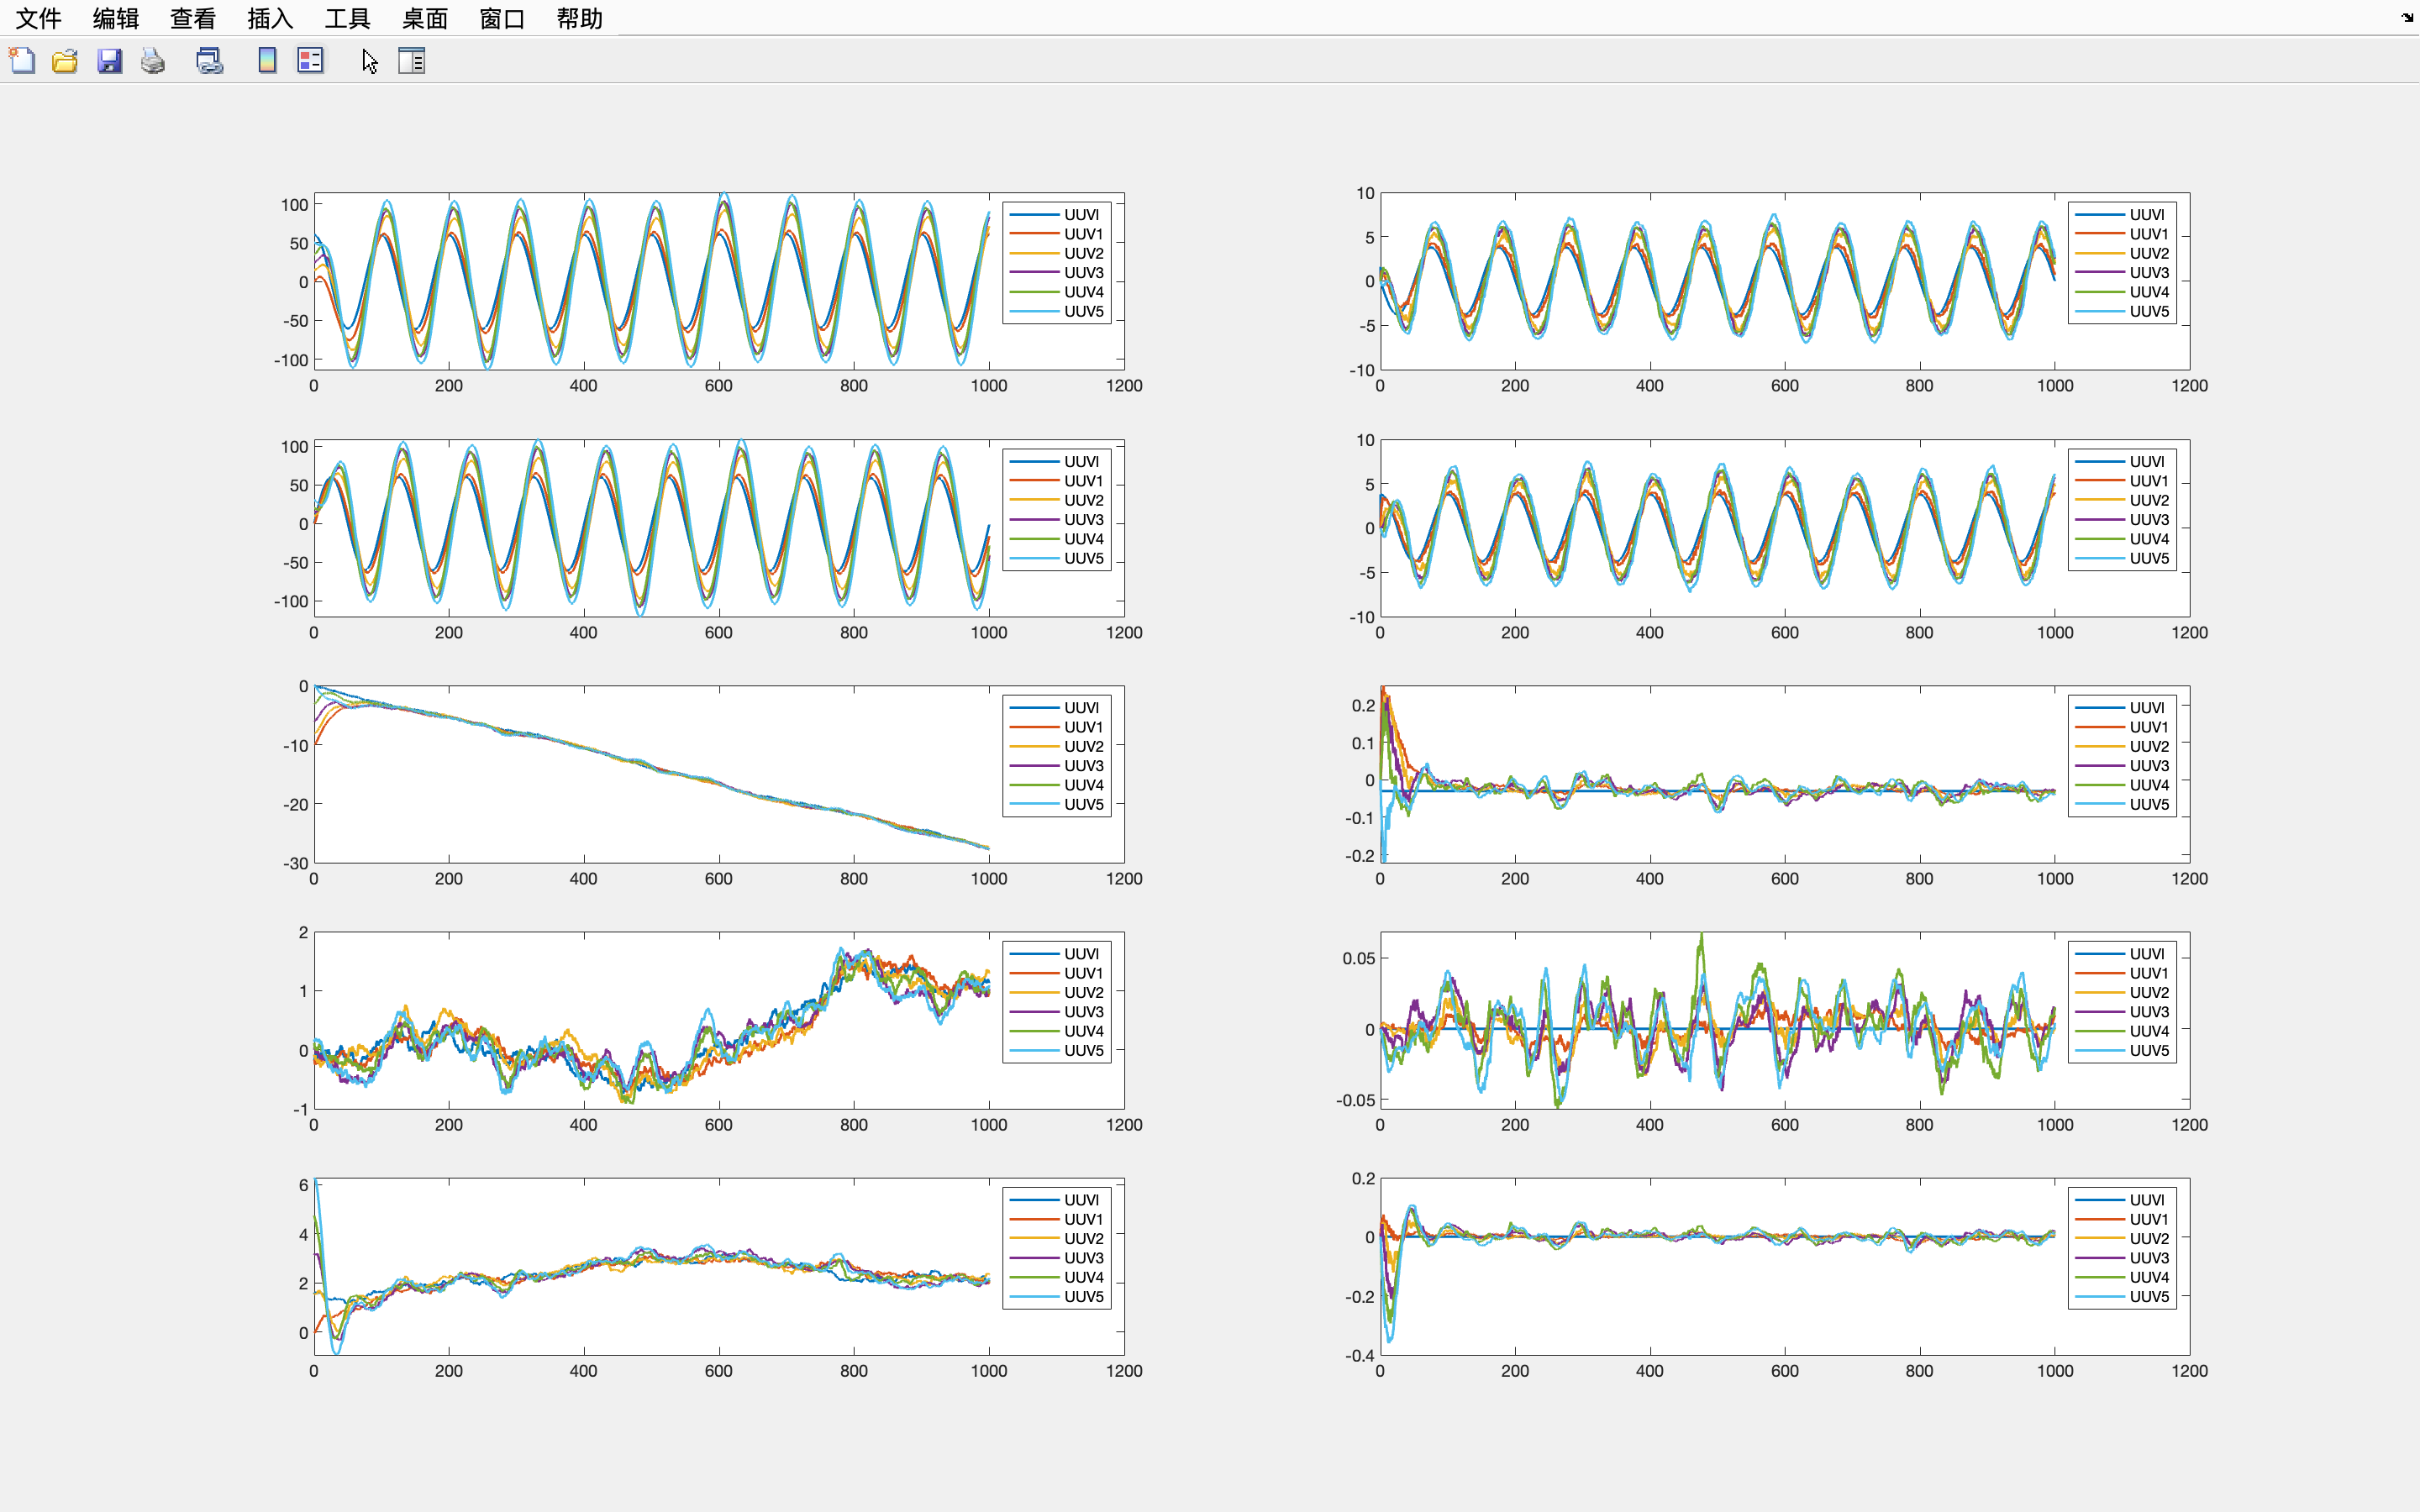
Task: Click the UUV5 legend entry in top-left plot
Action: tap(1083, 311)
